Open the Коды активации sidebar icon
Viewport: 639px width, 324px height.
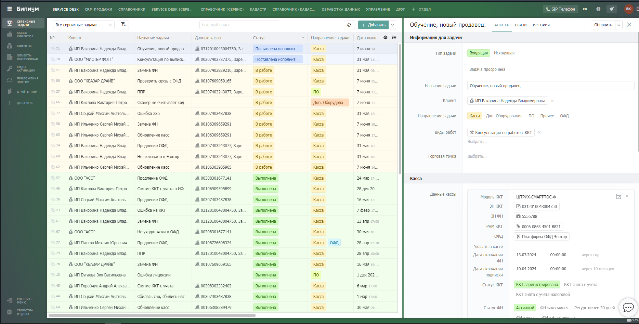(10, 69)
